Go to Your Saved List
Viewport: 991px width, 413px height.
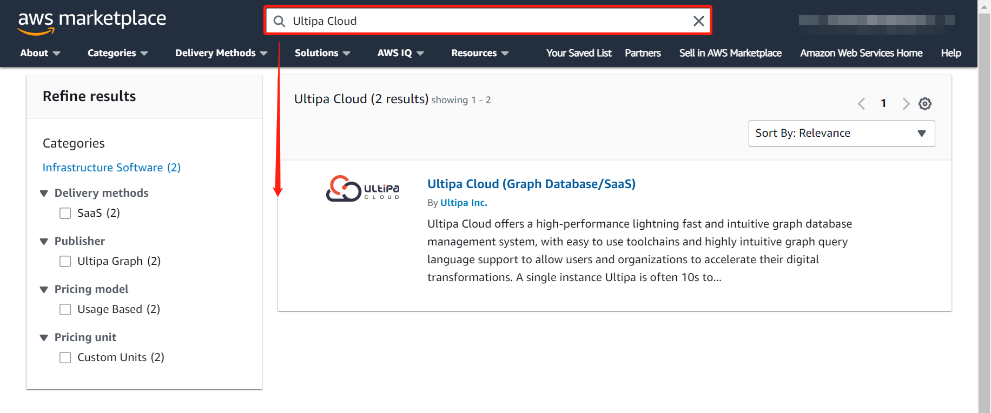(579, 53)
